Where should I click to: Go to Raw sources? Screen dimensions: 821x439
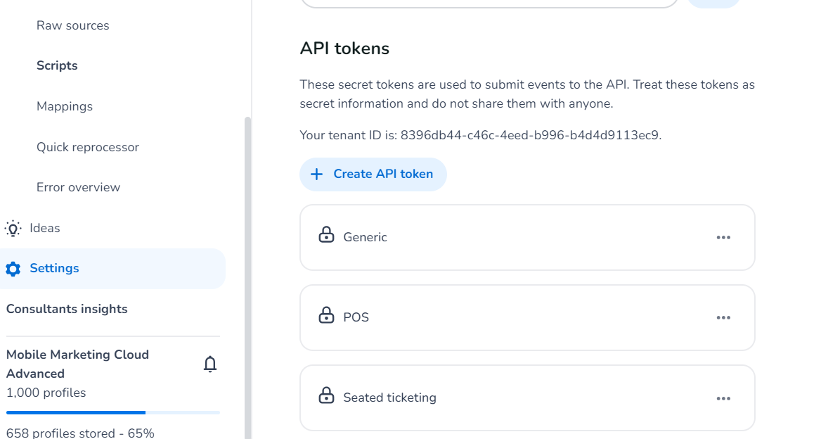tap(73, 25)
